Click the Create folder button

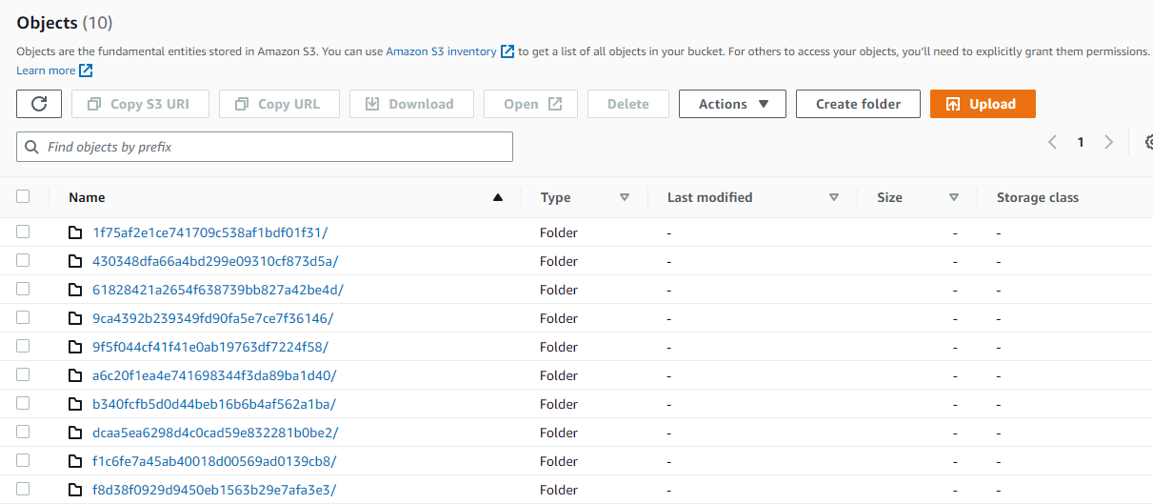[x=858, y=104]
